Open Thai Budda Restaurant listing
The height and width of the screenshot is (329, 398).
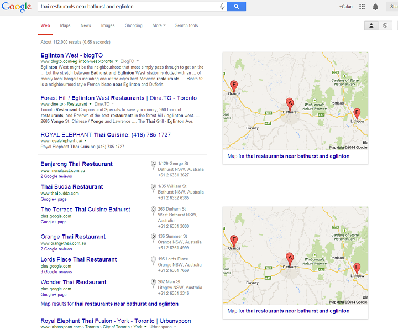pyautogui.click(x=72, y=187)
